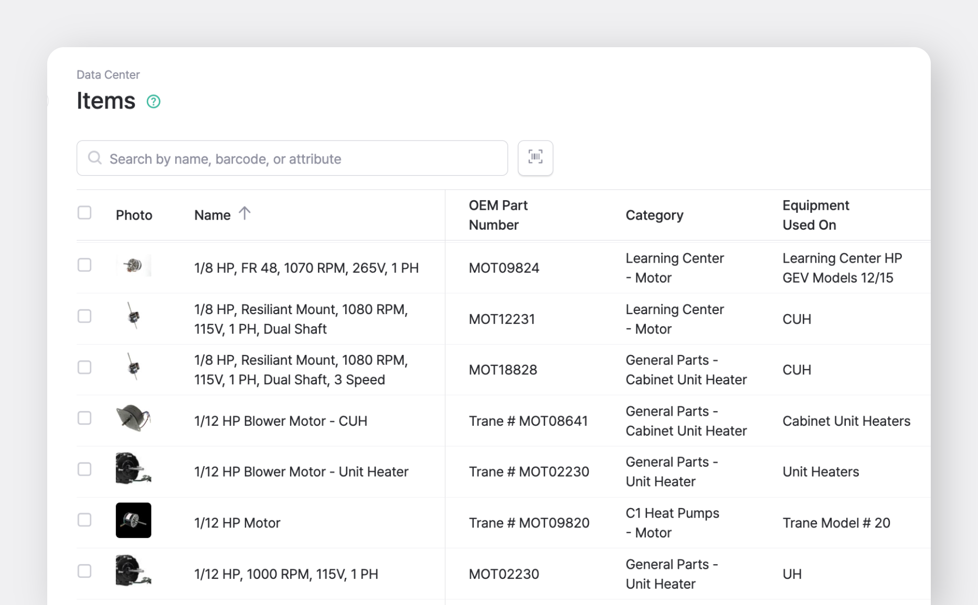Select all items using the header checkbox
The height and width of the screenshot is (605, 978).
pyautogui.click(x=84, y=212)
